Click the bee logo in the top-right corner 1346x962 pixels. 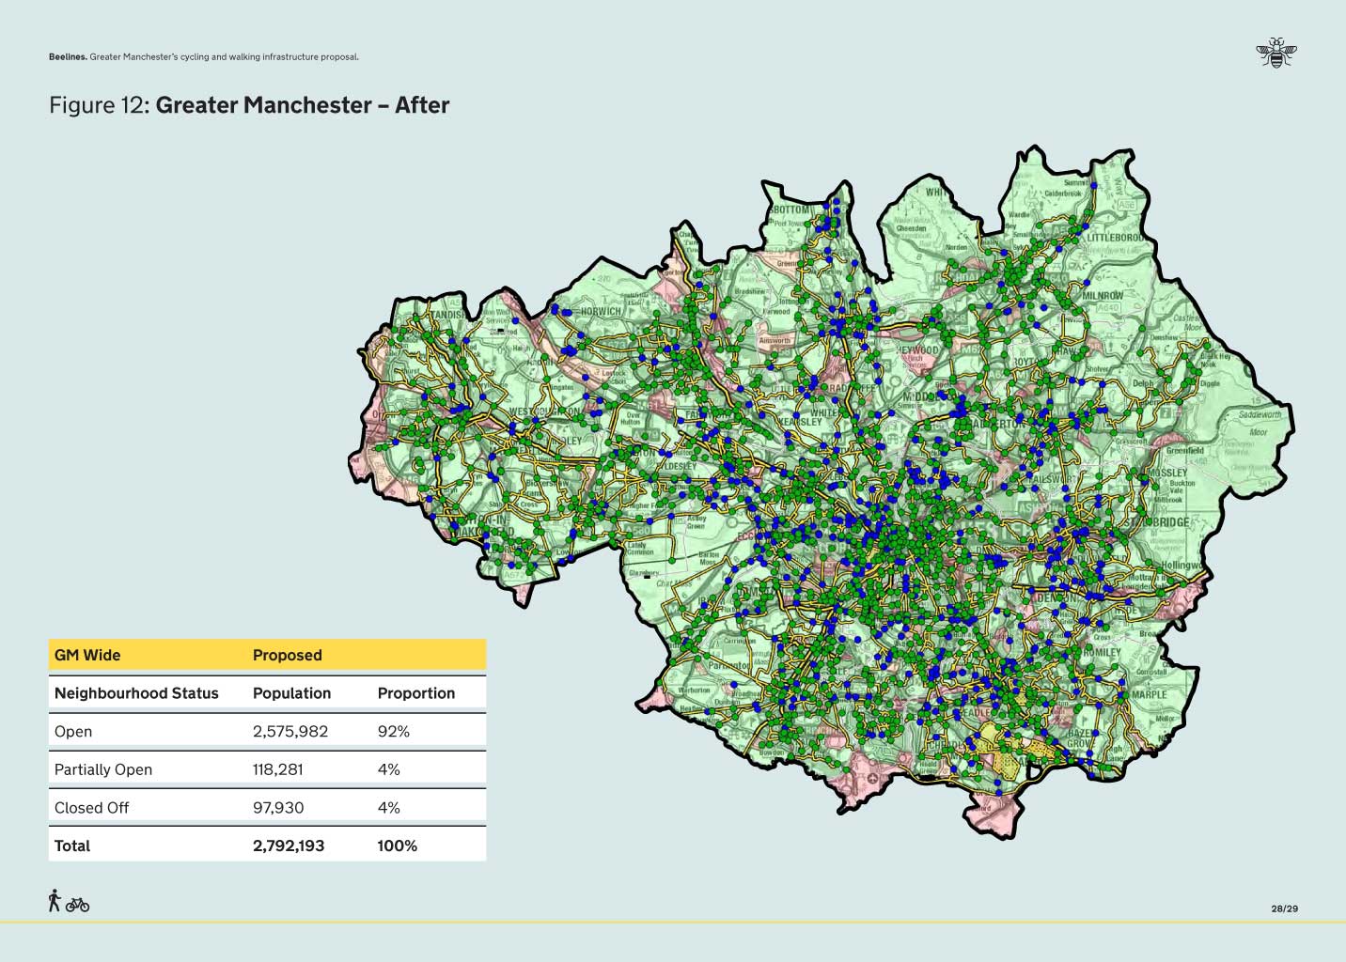click(x=1276, y=53)
